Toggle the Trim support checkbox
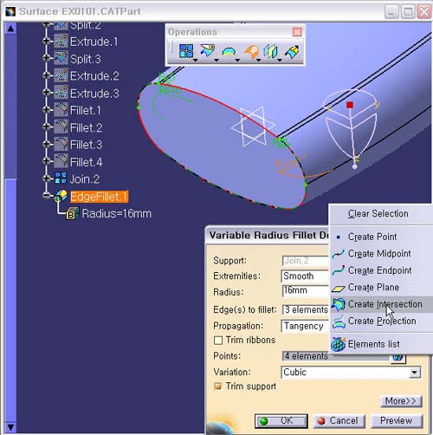This screenshot has height=435, width=433. [218, 386]
